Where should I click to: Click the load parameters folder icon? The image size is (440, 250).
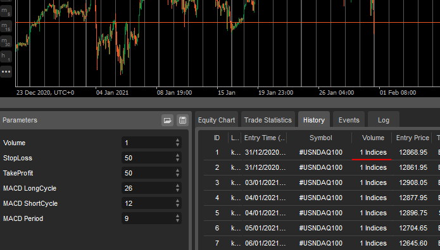(168, 121)
